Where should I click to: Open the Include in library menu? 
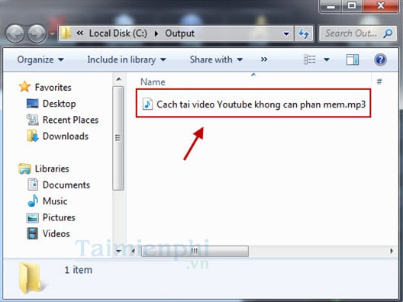tap(127, 59)
